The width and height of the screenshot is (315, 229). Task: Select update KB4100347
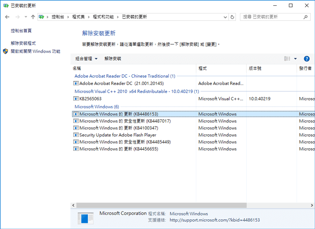point(193,128)
